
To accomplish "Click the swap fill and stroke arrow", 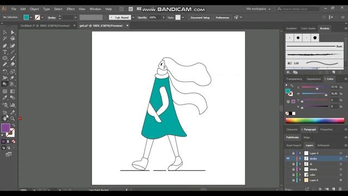I will [x=13, y=125].
